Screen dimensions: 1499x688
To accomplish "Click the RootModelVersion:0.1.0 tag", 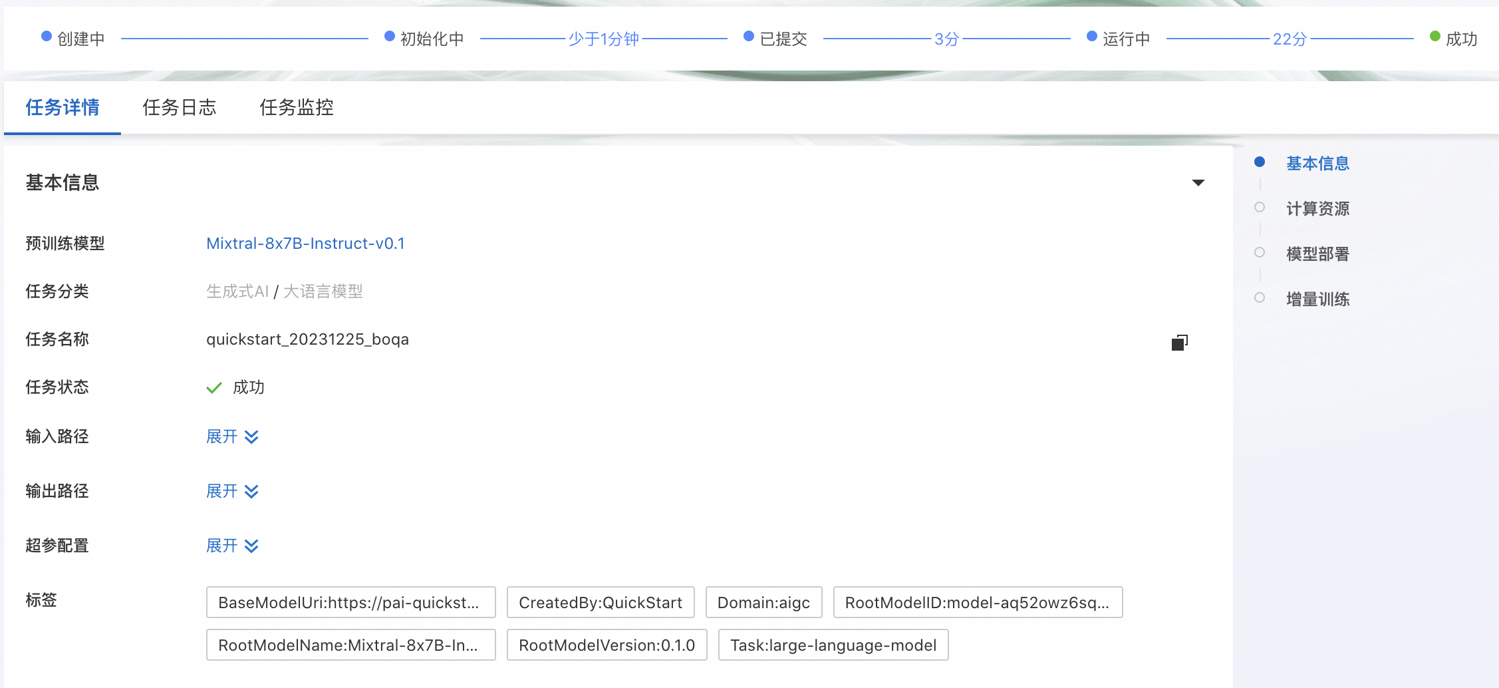I will (x=607, y=645).
